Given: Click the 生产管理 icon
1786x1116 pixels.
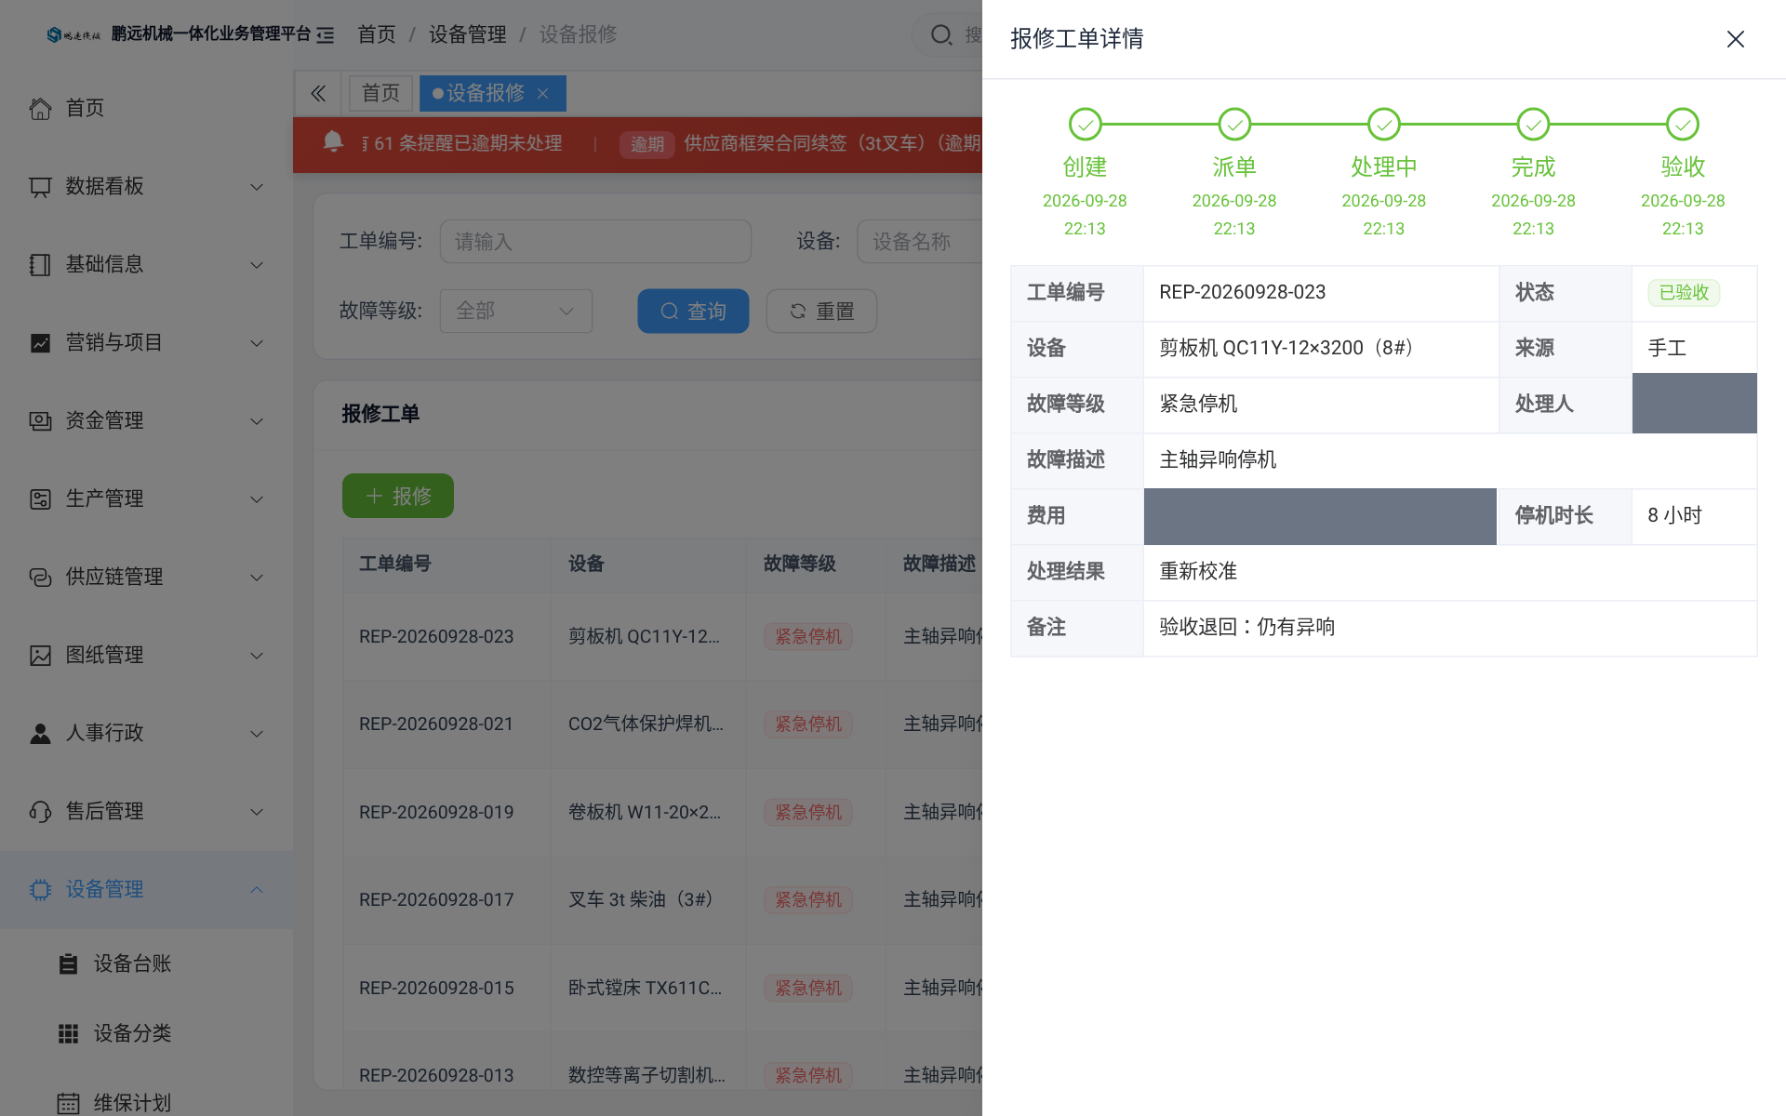Looking at the screenshot, I should click(x=40, y=498).
